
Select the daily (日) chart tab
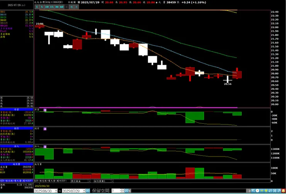(67, 7)
